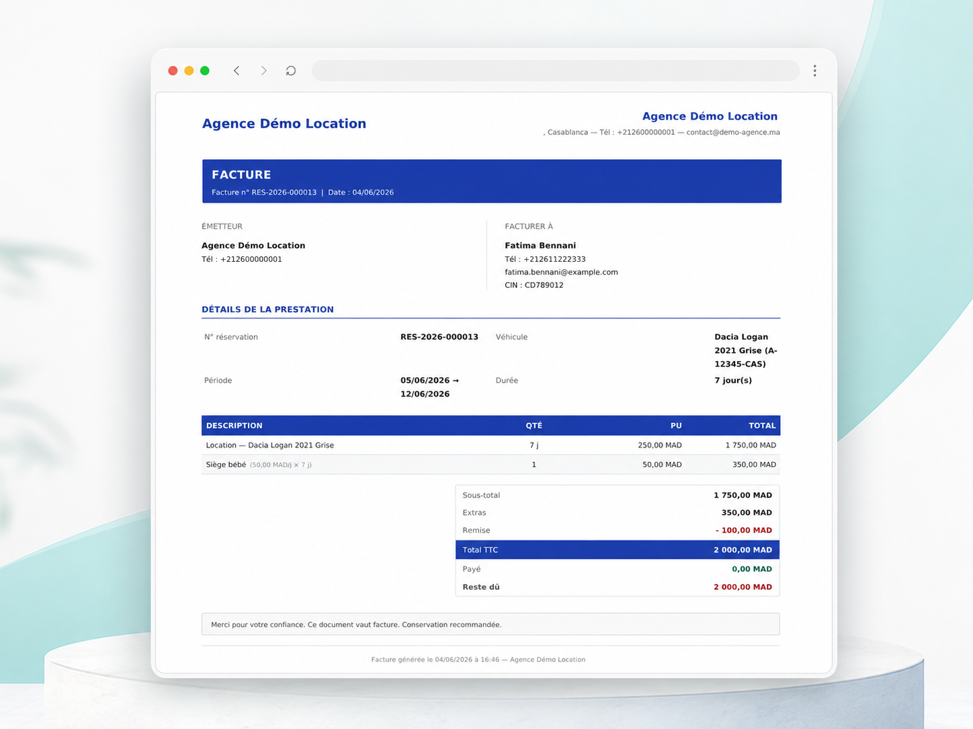Click the blue FACTURE banner

click(491, 181)
